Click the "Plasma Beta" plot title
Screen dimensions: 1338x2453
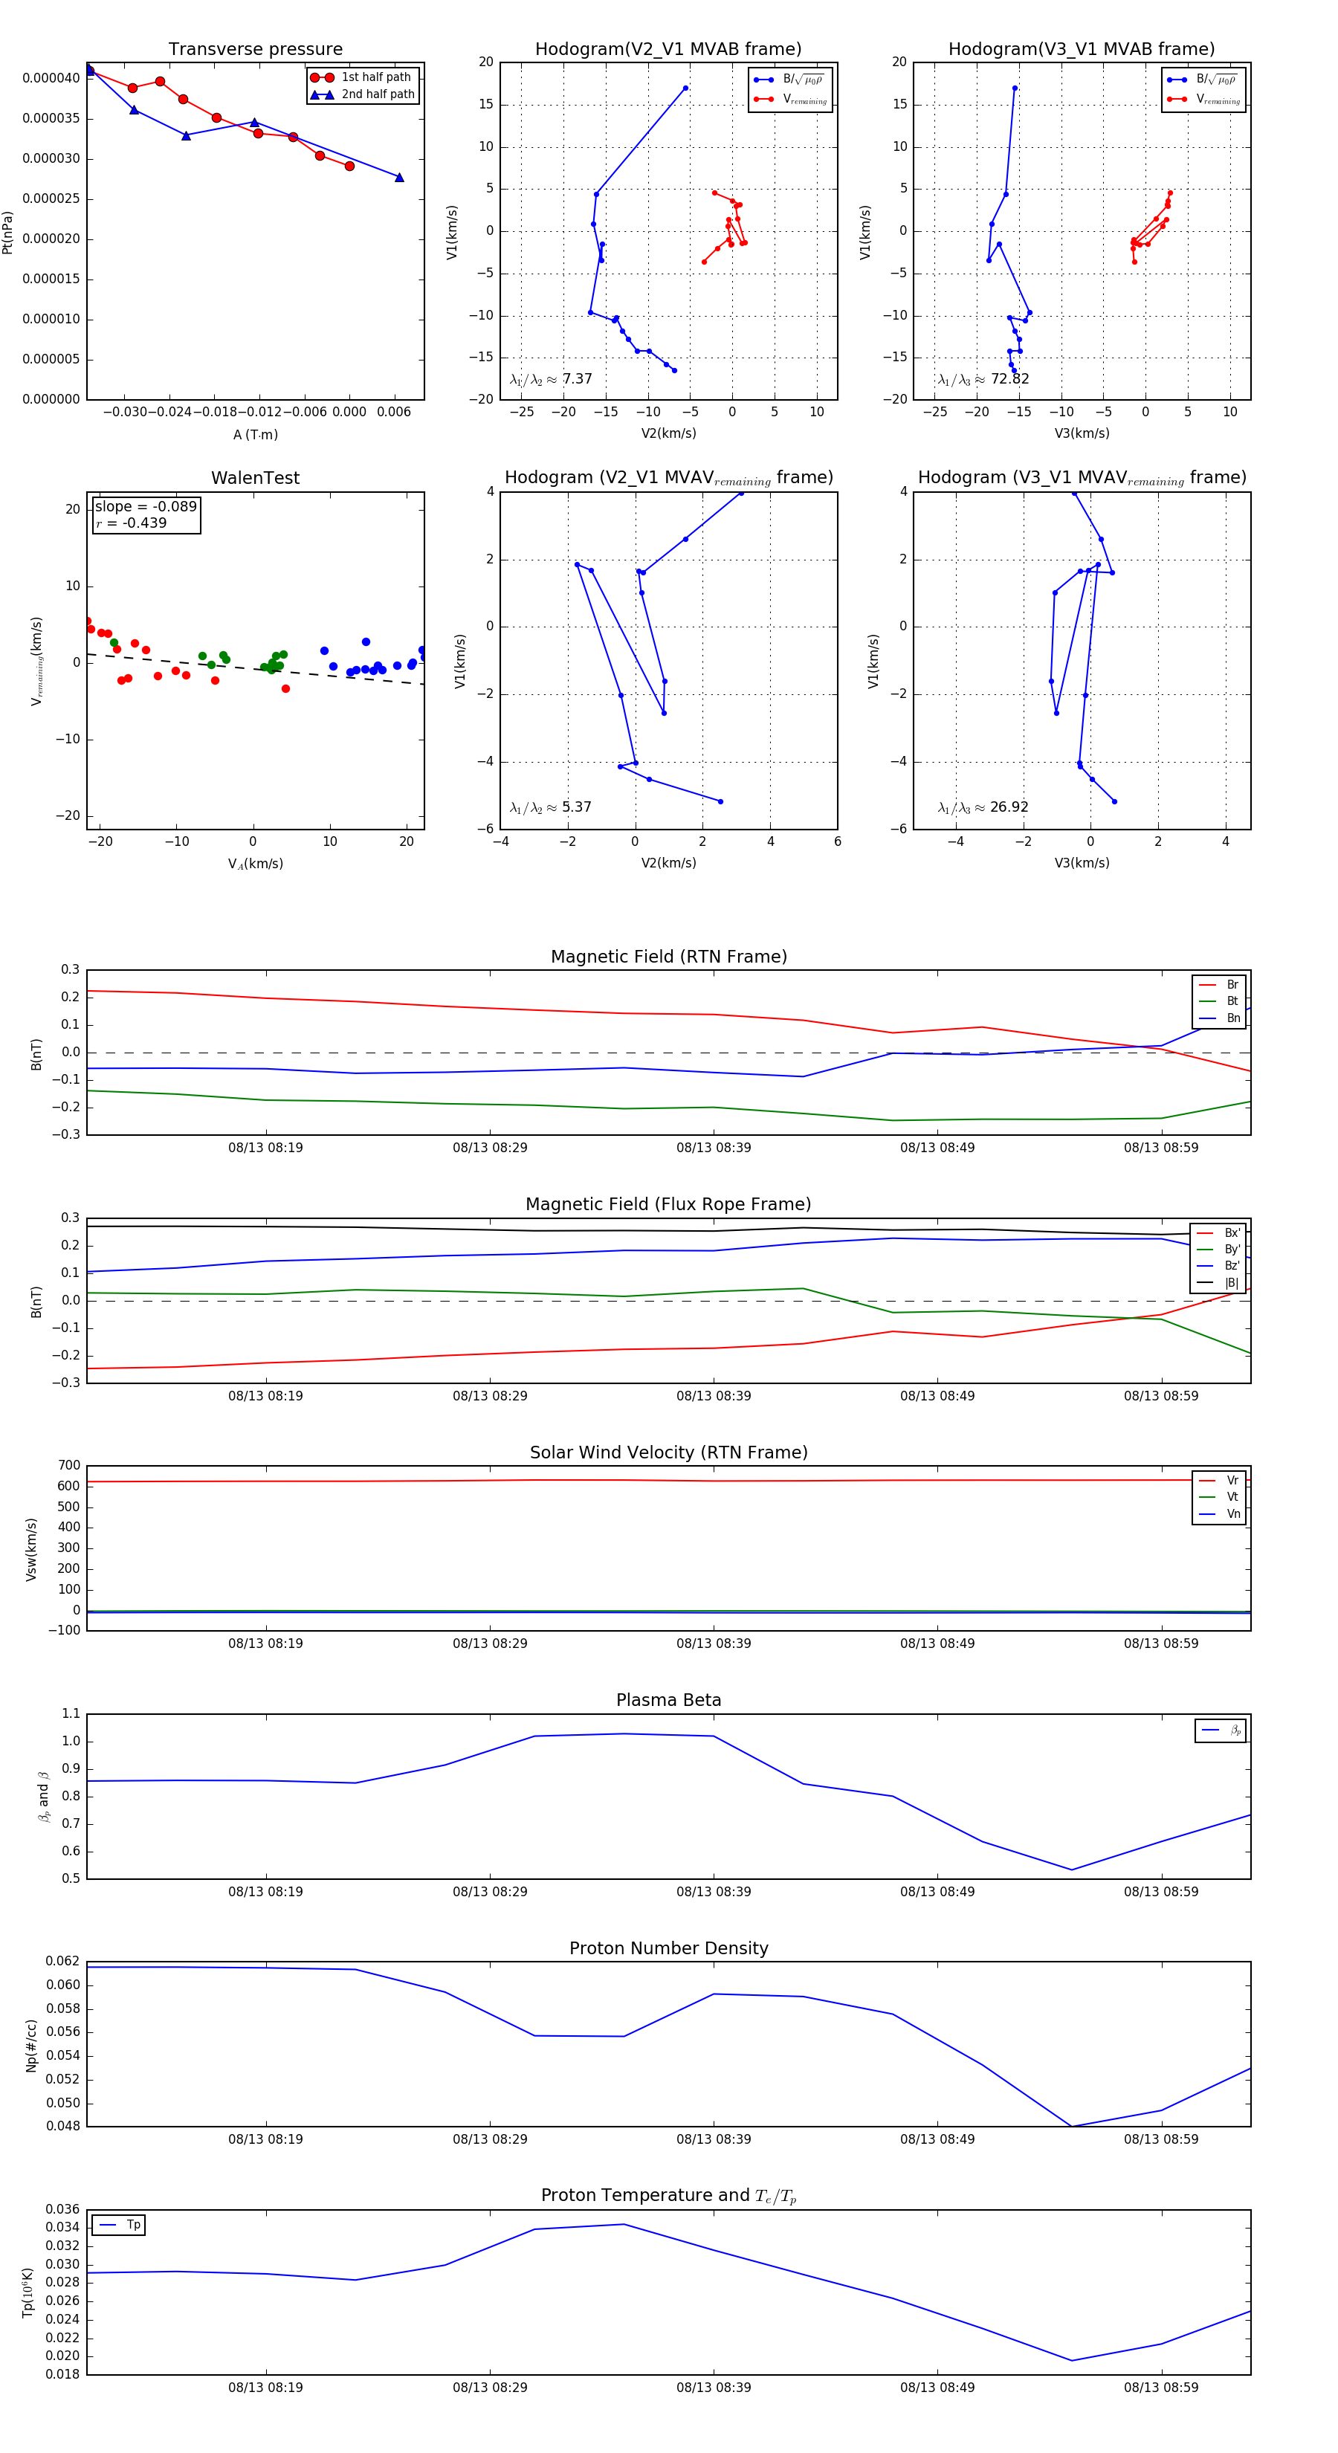[x=668, y=1701]
